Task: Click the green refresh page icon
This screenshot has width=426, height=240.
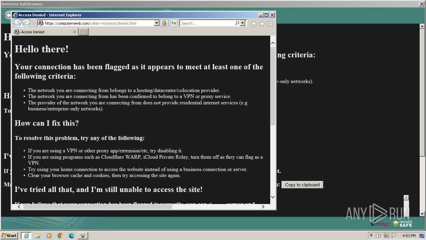Action: pos(173,23)
